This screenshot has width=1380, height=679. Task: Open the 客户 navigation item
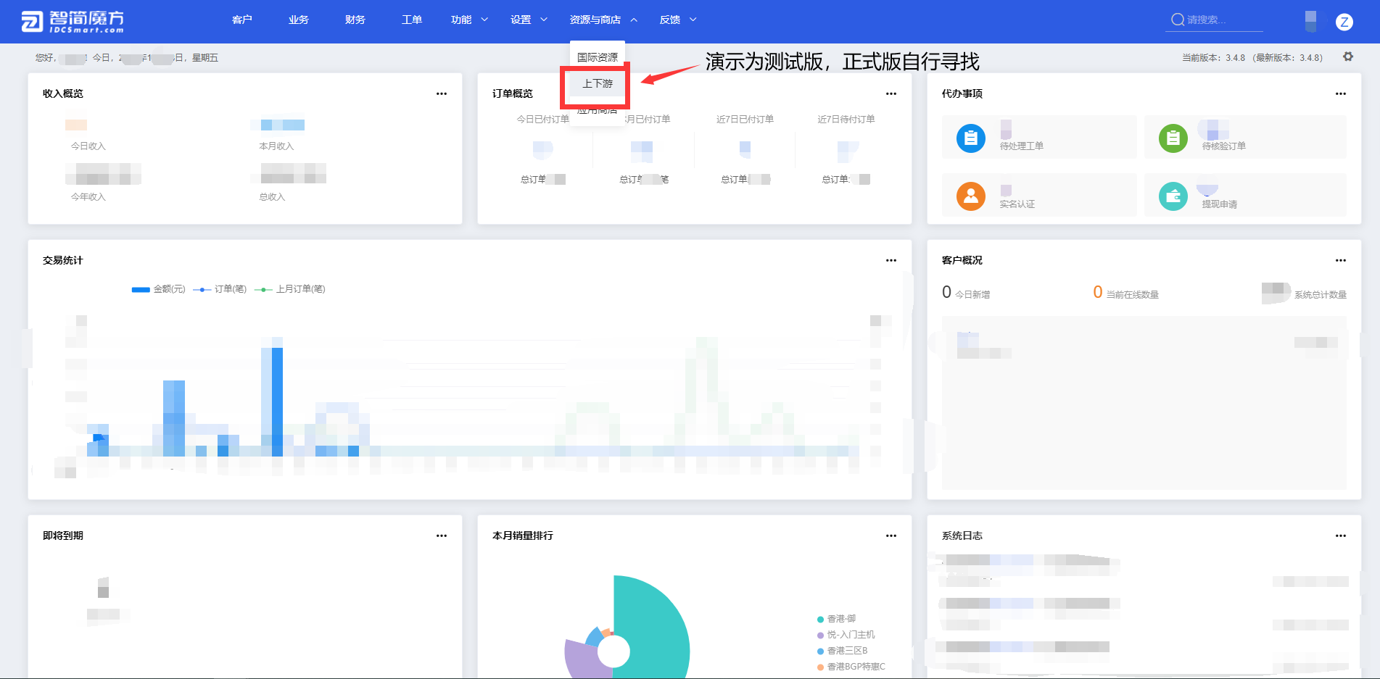(x=241, y=20)
